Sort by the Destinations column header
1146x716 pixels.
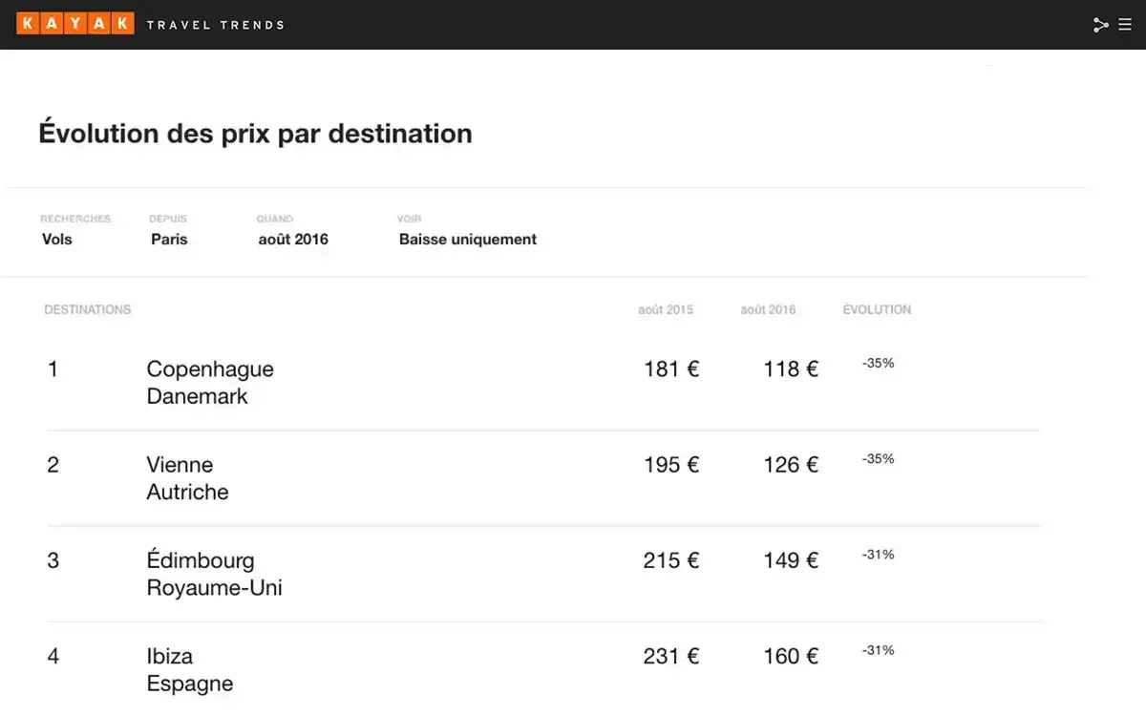88,309
